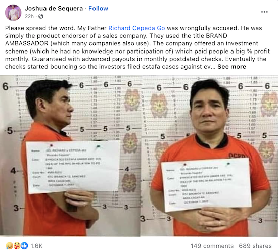Open the tagged Richard Cepeda Go profile link

pos(136,28)
